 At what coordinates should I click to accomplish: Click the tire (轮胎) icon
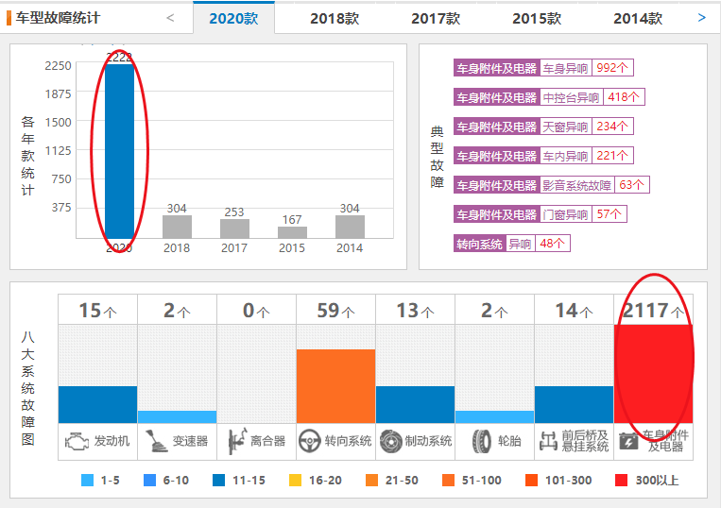pos(482,440)
